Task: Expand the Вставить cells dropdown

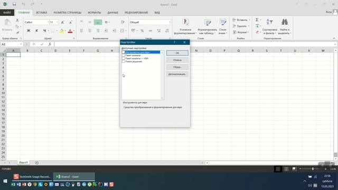Action: coord(250,20)
